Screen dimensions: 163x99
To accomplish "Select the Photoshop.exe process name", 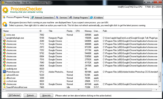I will (x=13, y=72).
